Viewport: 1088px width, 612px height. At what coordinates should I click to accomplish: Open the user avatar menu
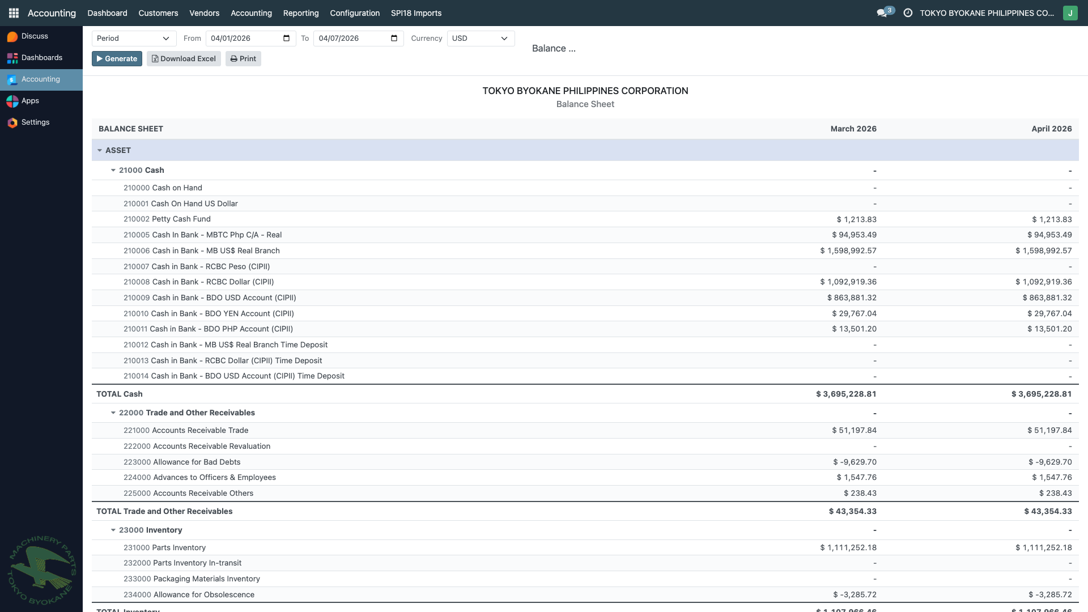coord(1070,12)
